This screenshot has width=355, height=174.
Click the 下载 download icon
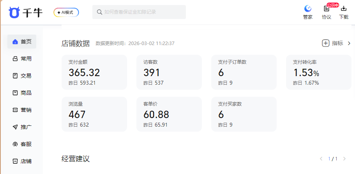point(344,9)
